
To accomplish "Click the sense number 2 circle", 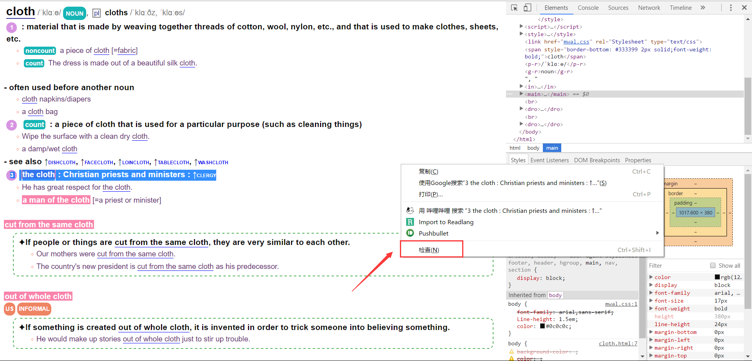I will [x=12, y=125].
